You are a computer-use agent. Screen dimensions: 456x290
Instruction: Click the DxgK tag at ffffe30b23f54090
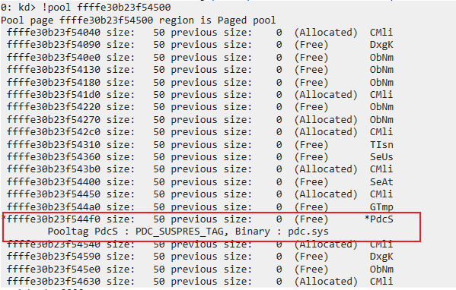[x=381, y=45]
